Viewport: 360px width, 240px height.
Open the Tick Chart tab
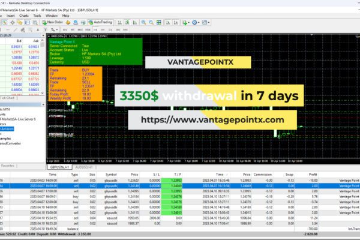pos(7,98)
